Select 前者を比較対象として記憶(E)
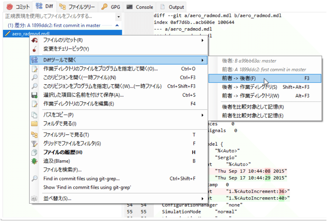 [265, 116]
